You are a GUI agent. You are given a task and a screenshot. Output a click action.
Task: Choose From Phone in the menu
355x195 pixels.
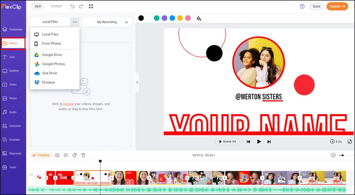click(55, 43)
